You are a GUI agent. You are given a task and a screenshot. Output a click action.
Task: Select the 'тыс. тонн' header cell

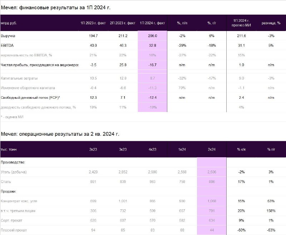9,149
